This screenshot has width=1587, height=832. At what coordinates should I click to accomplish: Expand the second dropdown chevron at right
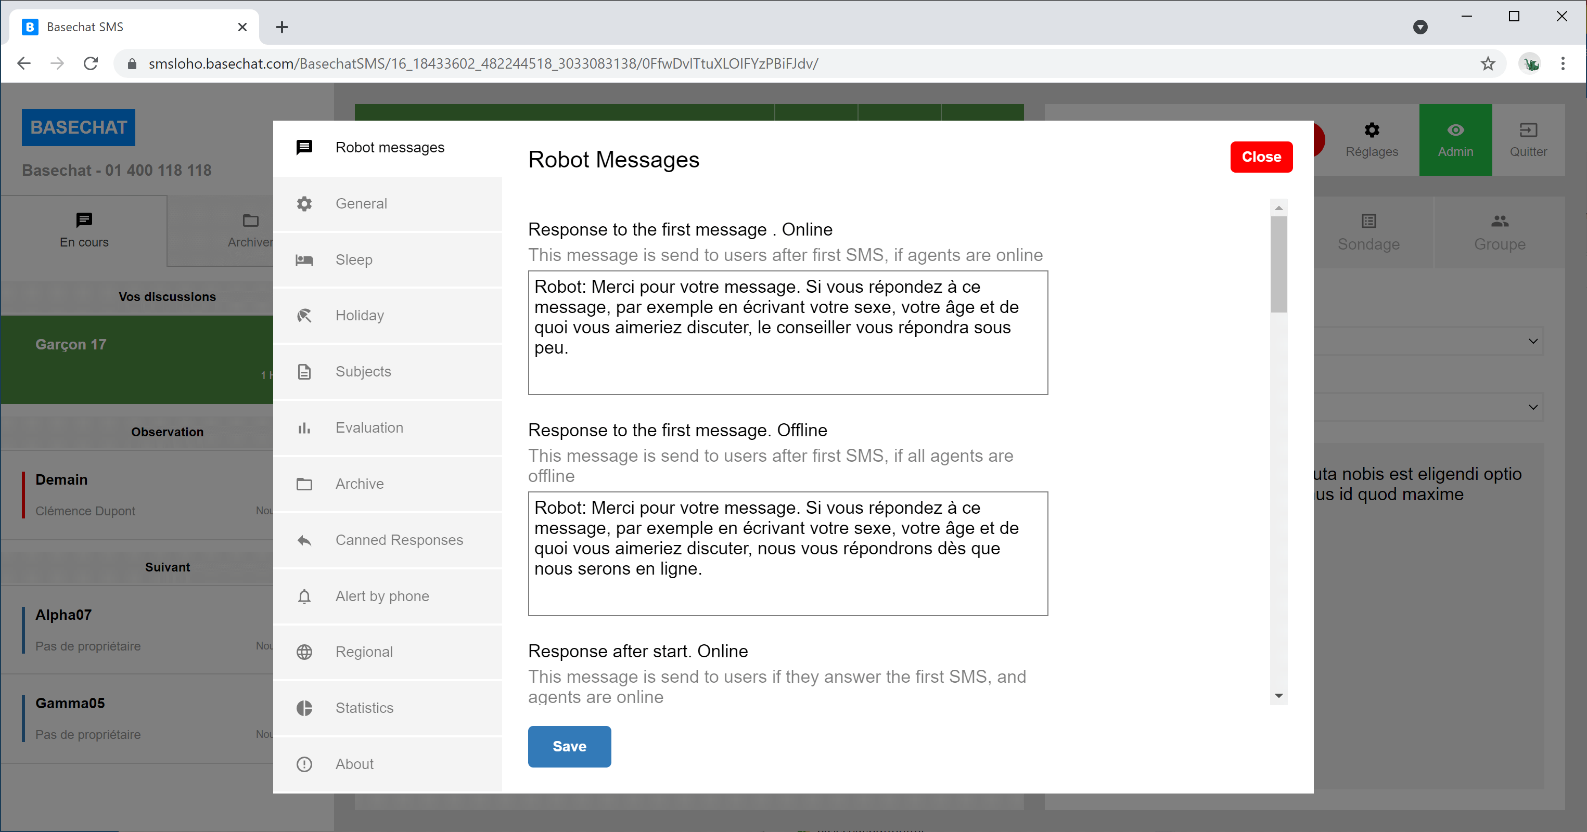pos(1533,407)
